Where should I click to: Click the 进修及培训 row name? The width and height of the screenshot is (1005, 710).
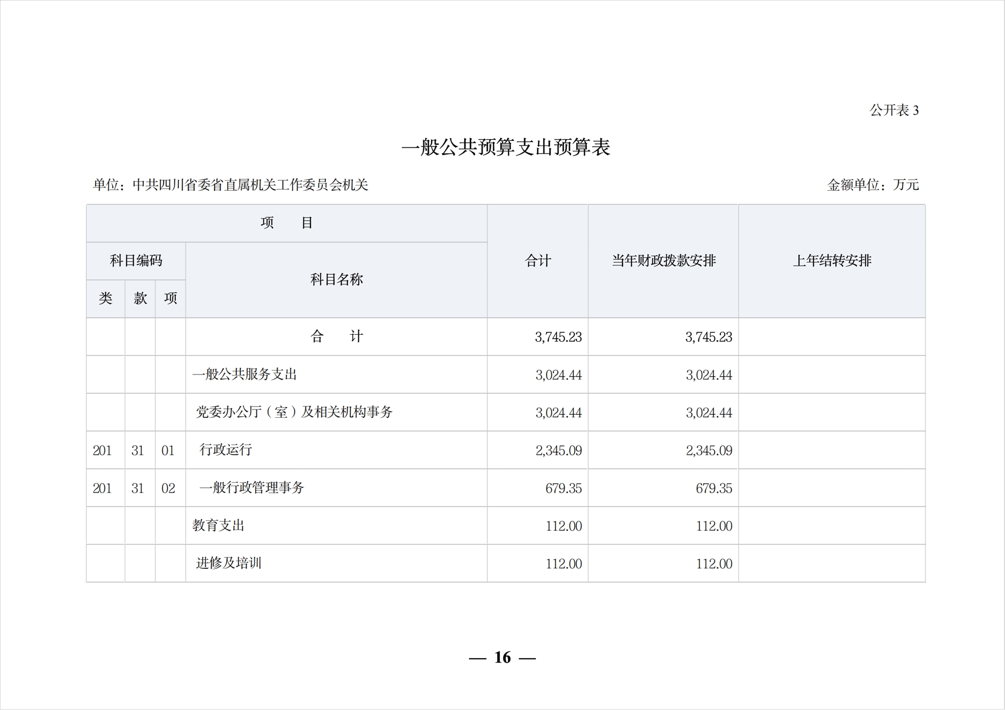tap(229, 563)
